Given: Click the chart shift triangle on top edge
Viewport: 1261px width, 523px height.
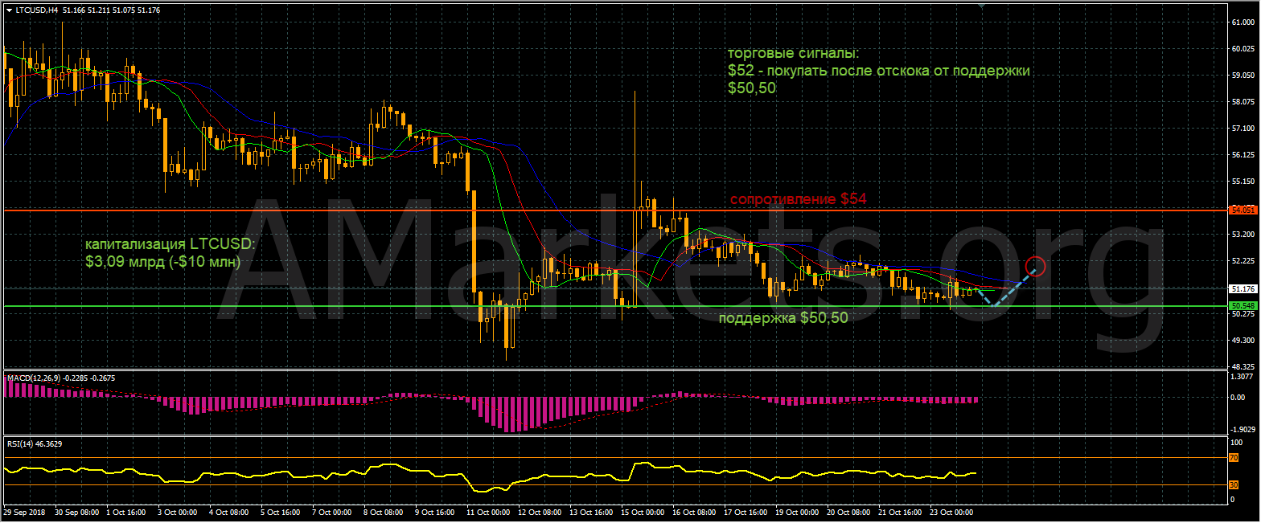Looking at the screenshot, I should tap(981, 4).
